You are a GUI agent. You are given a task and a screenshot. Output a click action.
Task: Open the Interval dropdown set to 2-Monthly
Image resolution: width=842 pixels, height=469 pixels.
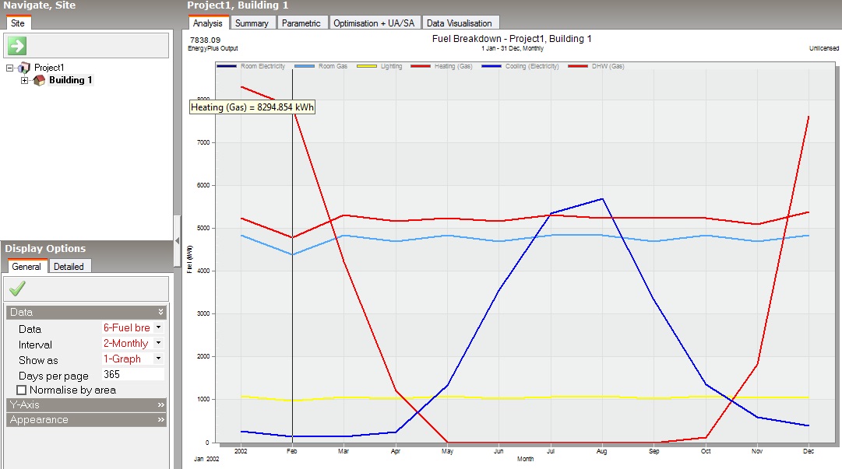coord(158,343)
